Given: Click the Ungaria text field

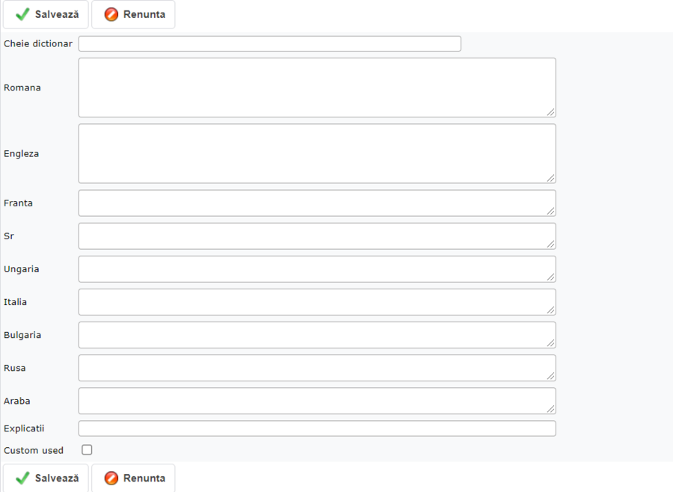Looking at the screenshot, I should tap(316, 268).
